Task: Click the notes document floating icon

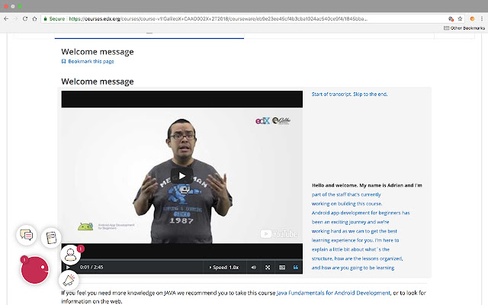Action: pos(51,238)
